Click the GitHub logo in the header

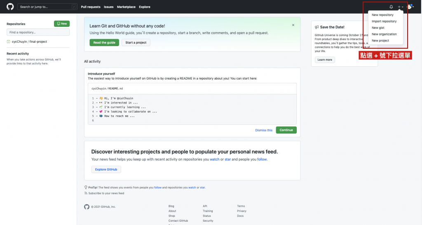[10, 7]
